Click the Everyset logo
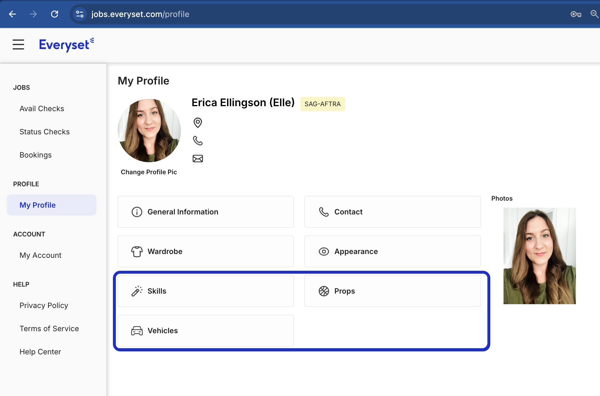Screen dimensions: 600x396 [67, 45]
